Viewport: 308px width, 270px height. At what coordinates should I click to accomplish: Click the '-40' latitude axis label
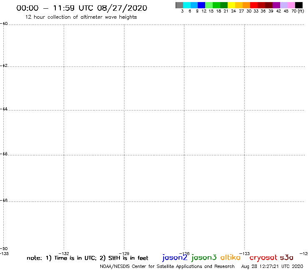4,24
